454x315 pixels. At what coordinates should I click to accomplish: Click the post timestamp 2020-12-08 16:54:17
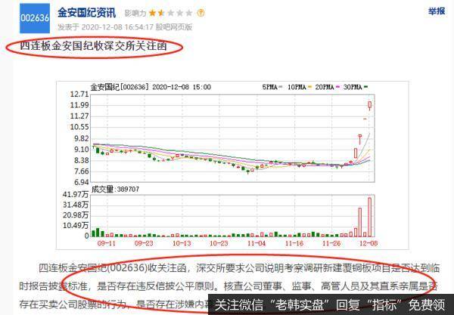click(x=117, y=27)
